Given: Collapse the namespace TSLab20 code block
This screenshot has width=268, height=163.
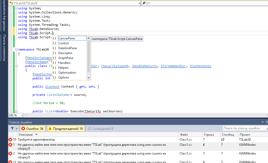Looking at the screenshot, I should click(17, 49).
